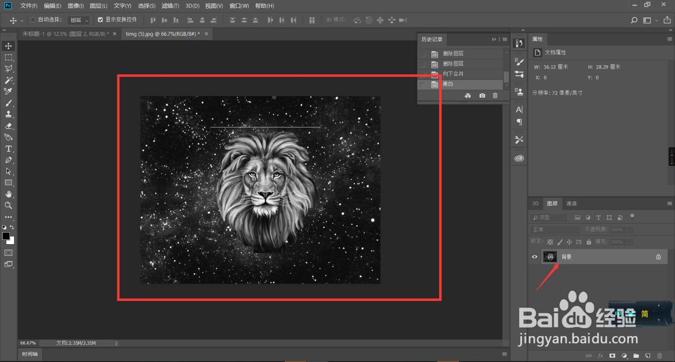
Task: Toggle history brush source for 黑白 state
Action: point(422,84)
